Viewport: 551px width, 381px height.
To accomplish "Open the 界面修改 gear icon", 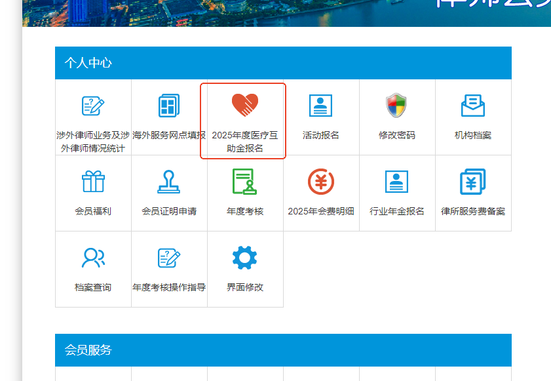I will [x=245, y=258].
